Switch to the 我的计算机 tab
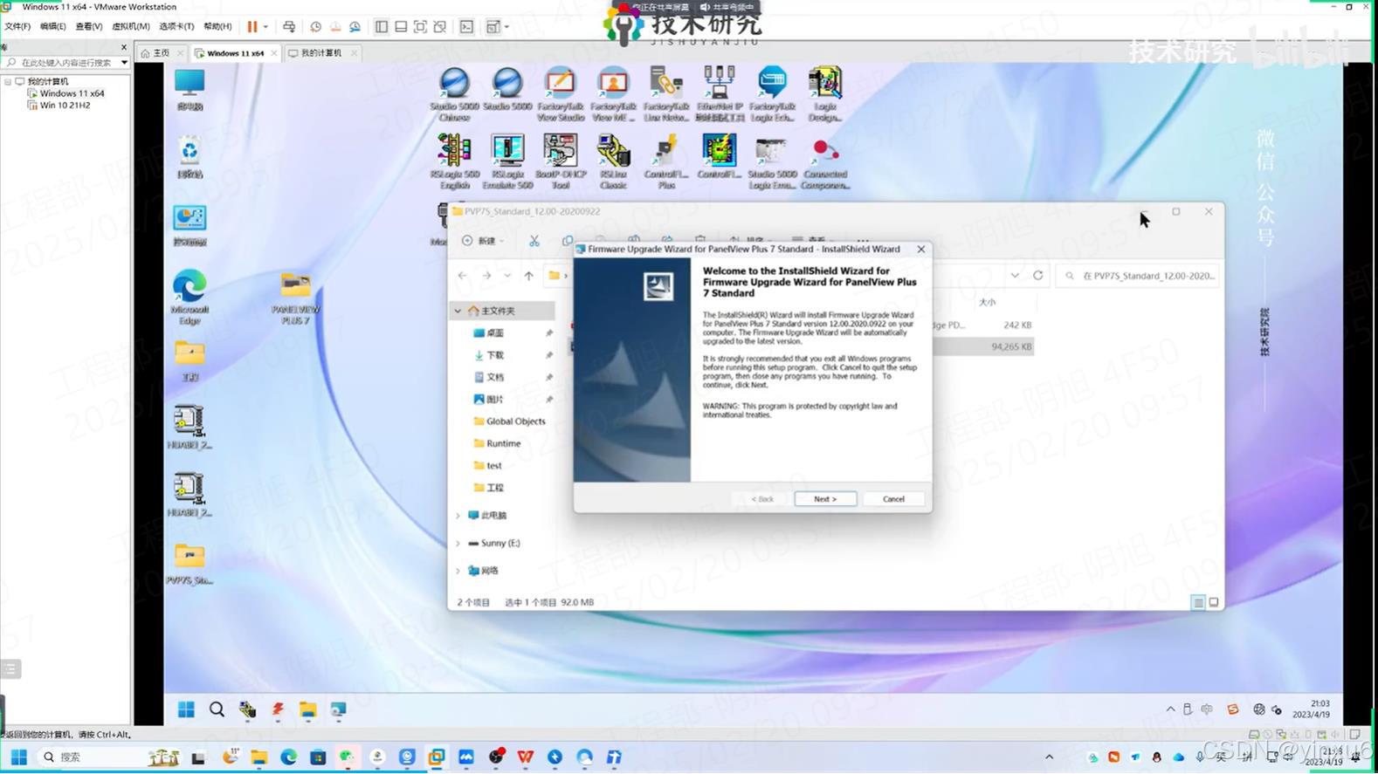Screen dimensions: 1378x774 (x=321, y=53)
